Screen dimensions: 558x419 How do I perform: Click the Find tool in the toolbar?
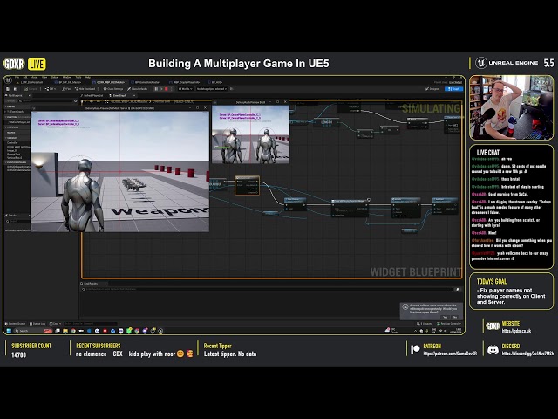[66, 89]
